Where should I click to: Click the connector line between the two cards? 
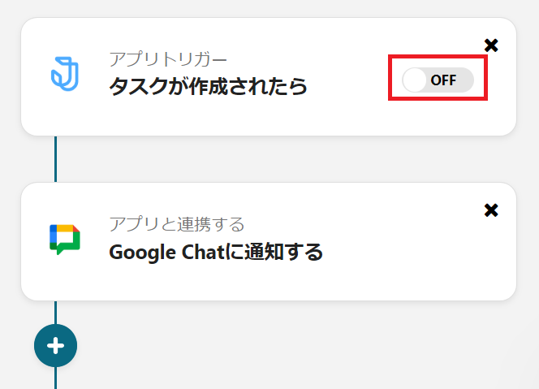click(x=55, y=159)
